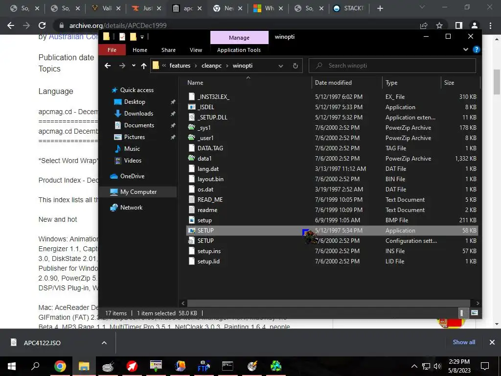Refresh the winopti folder view
The image size is (501, 376).
pyautogui.click(x=296, y=66)
